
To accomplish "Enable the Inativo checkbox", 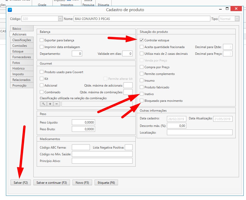I will [142, 94].
